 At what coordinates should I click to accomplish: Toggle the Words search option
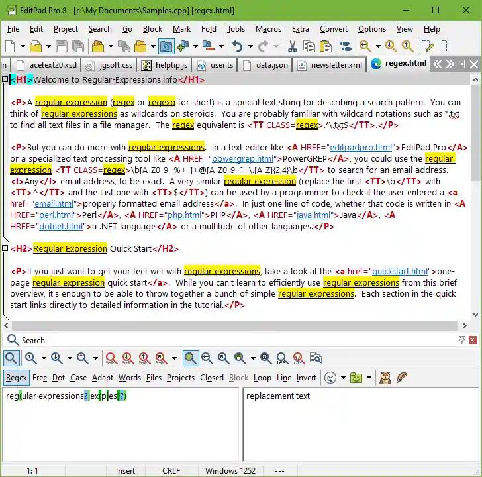coord(130,378)
